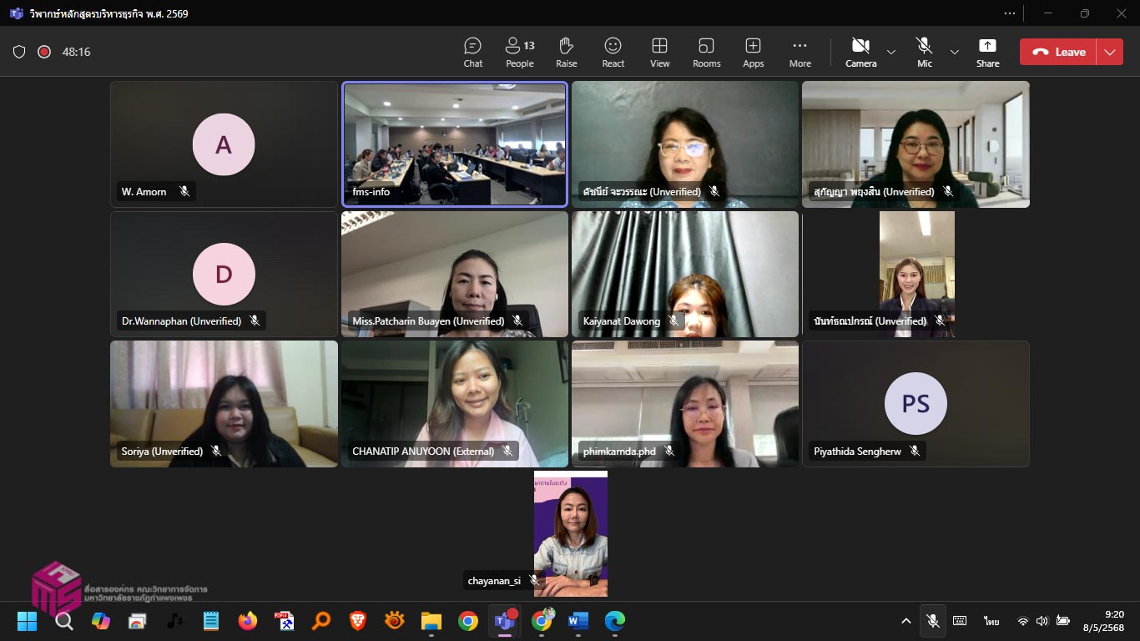Open the View layout options
This screenshot has height=641, width=1140.
(x=659, y=52)
